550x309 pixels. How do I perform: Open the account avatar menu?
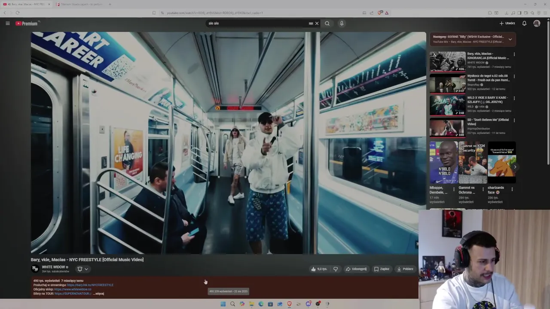tap(537, 23)
